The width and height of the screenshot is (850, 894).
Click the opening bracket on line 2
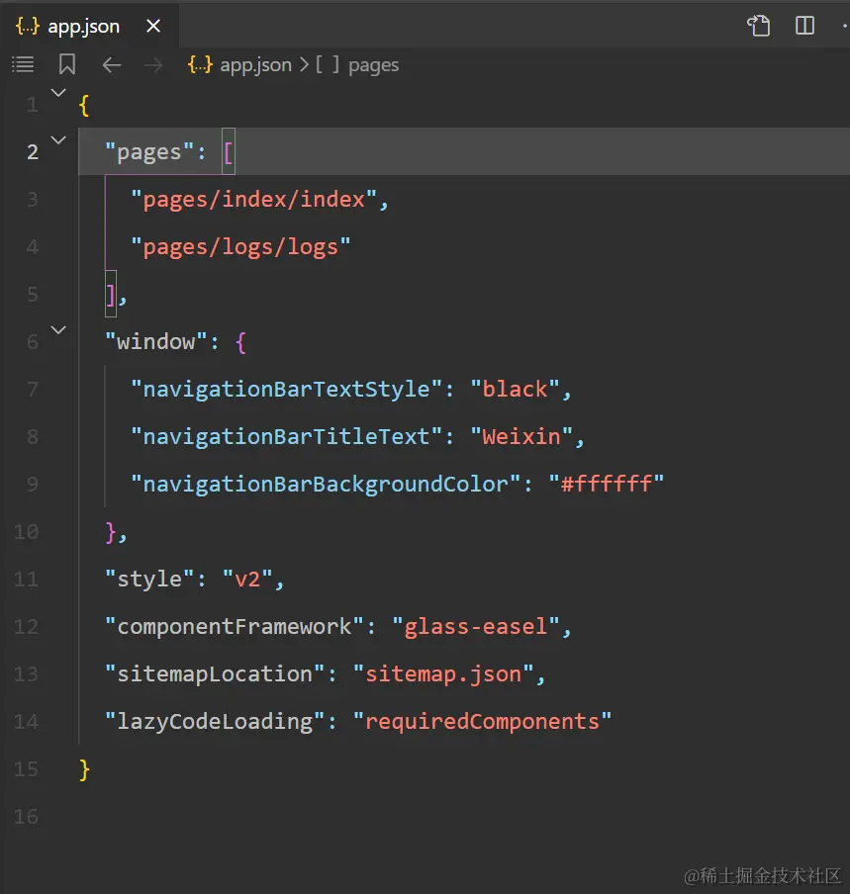click(229, 153)
